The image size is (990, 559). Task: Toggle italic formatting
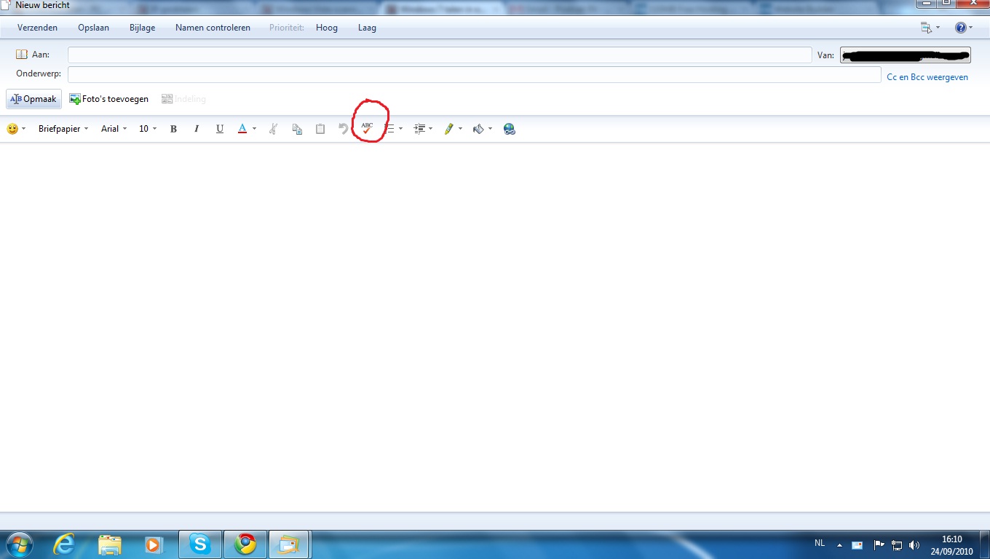tap(197, 129)
